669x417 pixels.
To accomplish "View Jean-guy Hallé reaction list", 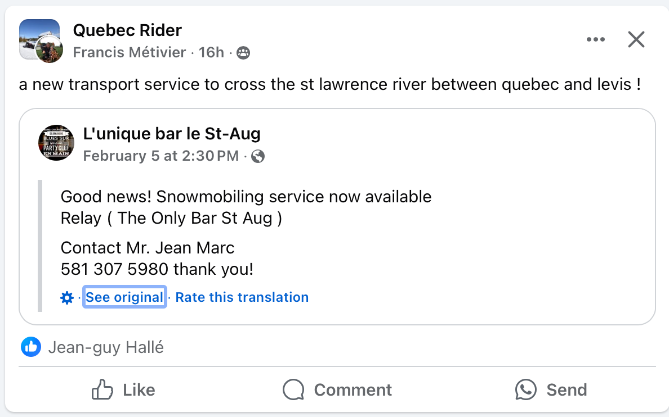I will pos(106,347).
